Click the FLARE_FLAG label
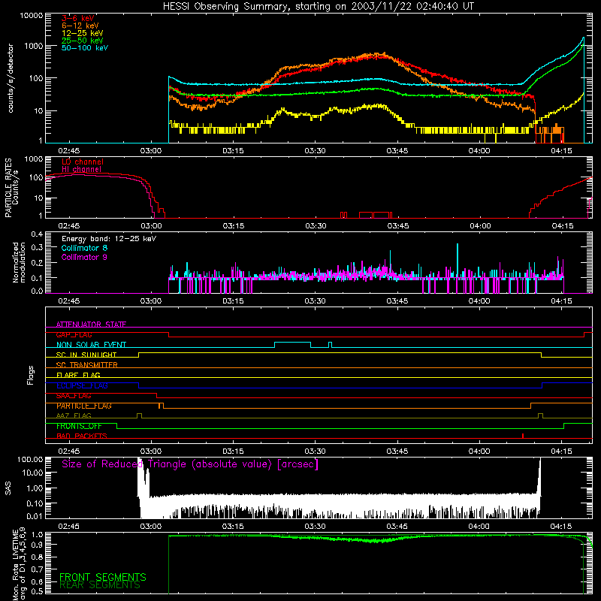This screenshot has width=601, height=601. click(x=78, y=375)
